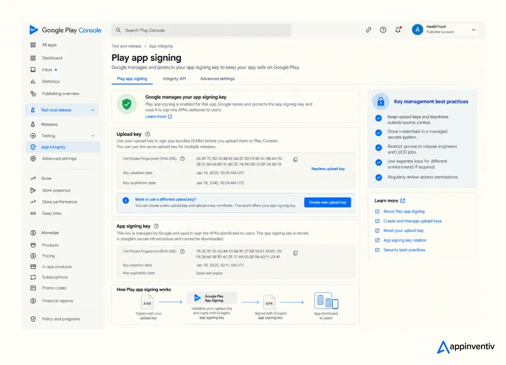Open Create and manage upload keys link
506x365 pixels.
click(412, 221)
